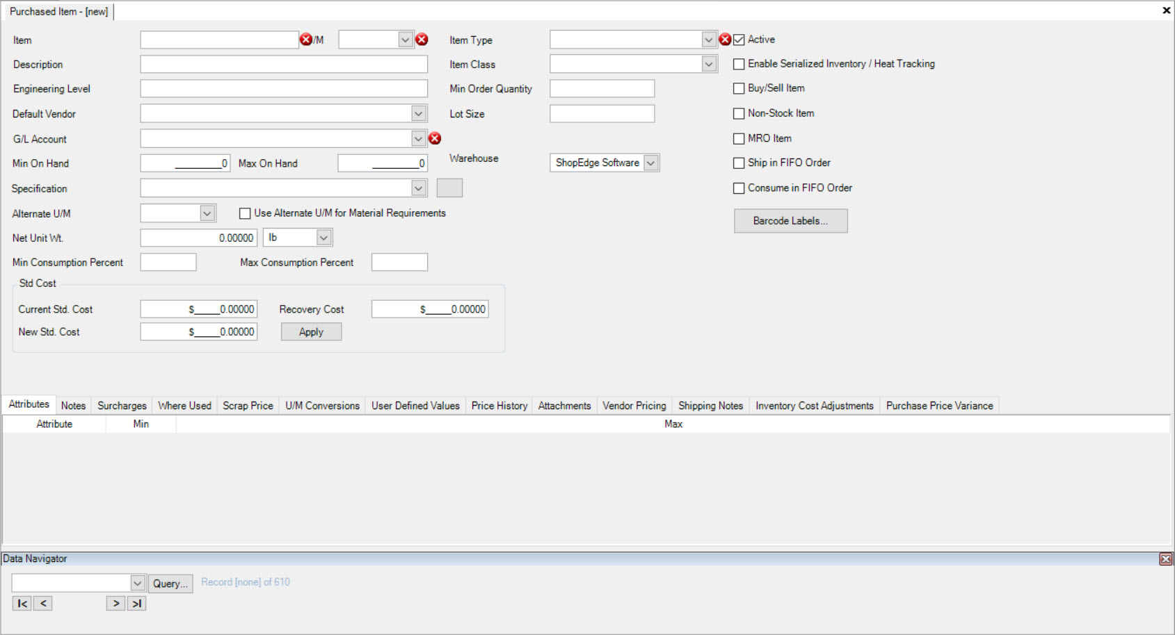
Task: Click the small gray button beside Specification
Action: tap(449, 188)
